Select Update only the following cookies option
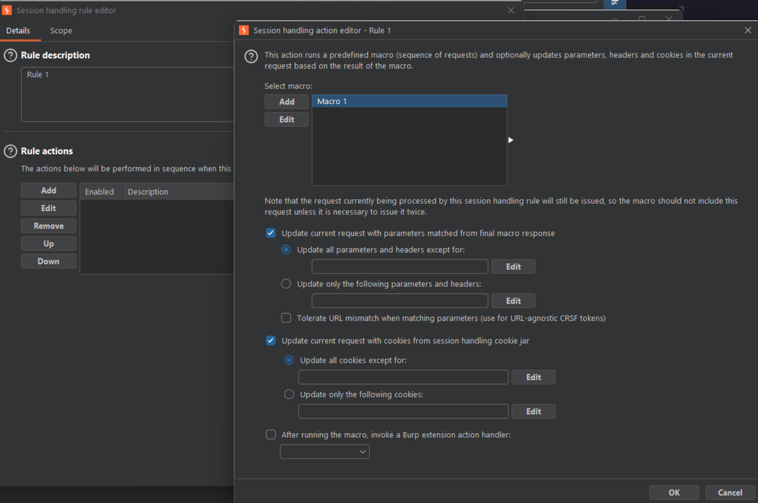 [x=289, y=394]
